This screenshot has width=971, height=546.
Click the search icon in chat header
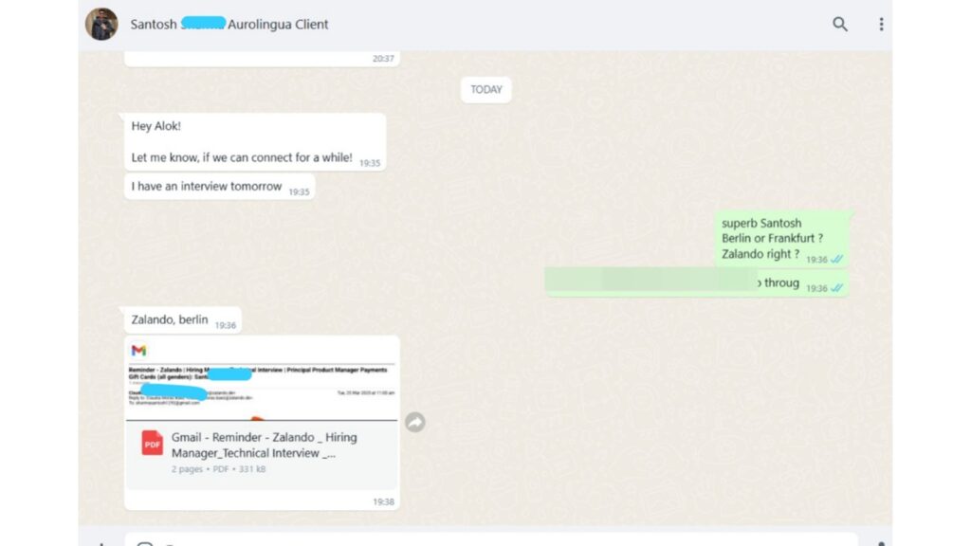pos(839,25)
